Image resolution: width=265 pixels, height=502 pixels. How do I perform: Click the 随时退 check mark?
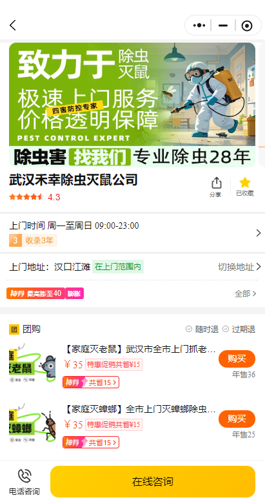[189, 329]
